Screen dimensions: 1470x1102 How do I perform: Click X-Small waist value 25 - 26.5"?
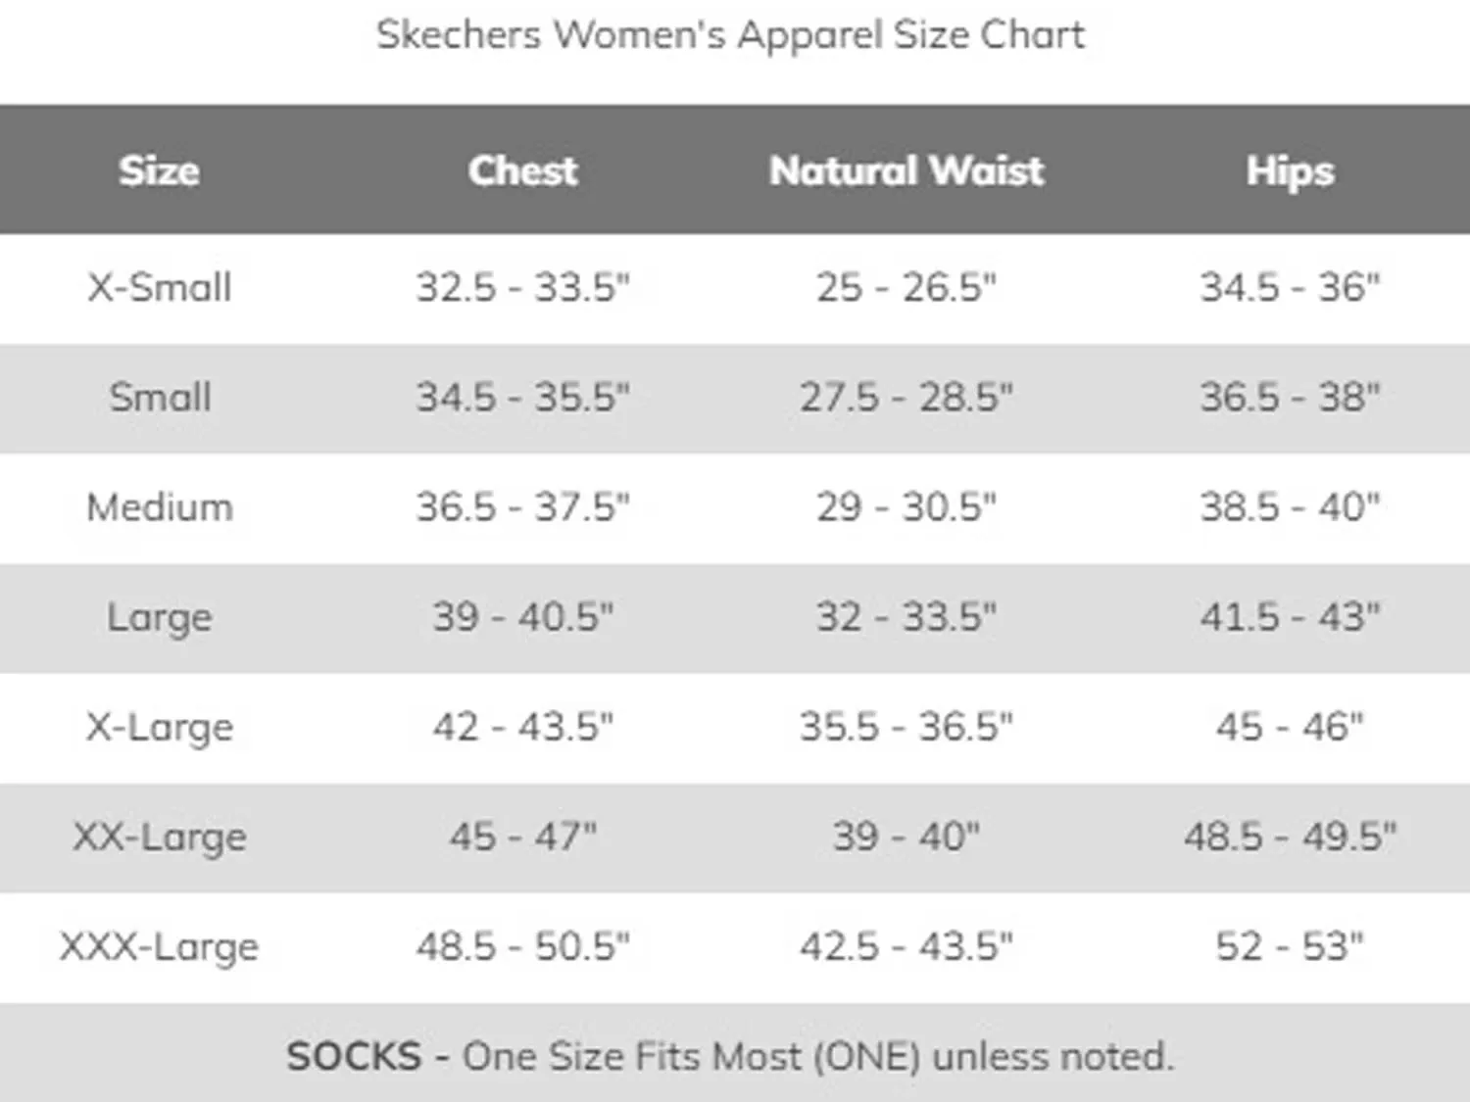906,288
